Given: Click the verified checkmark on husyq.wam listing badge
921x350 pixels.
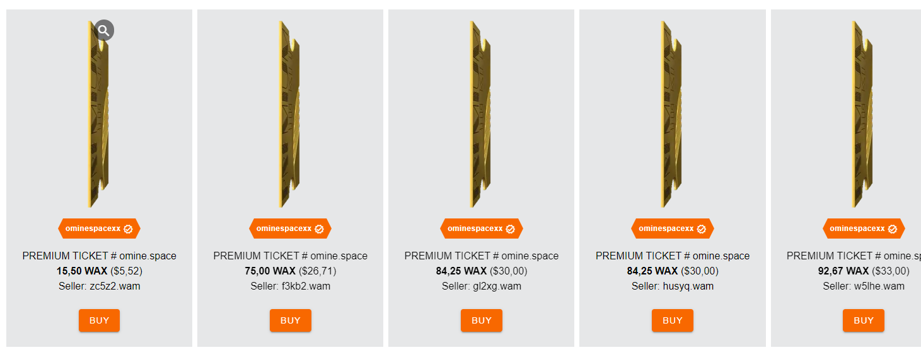Looking at the screenshot, I should [701, 229].
